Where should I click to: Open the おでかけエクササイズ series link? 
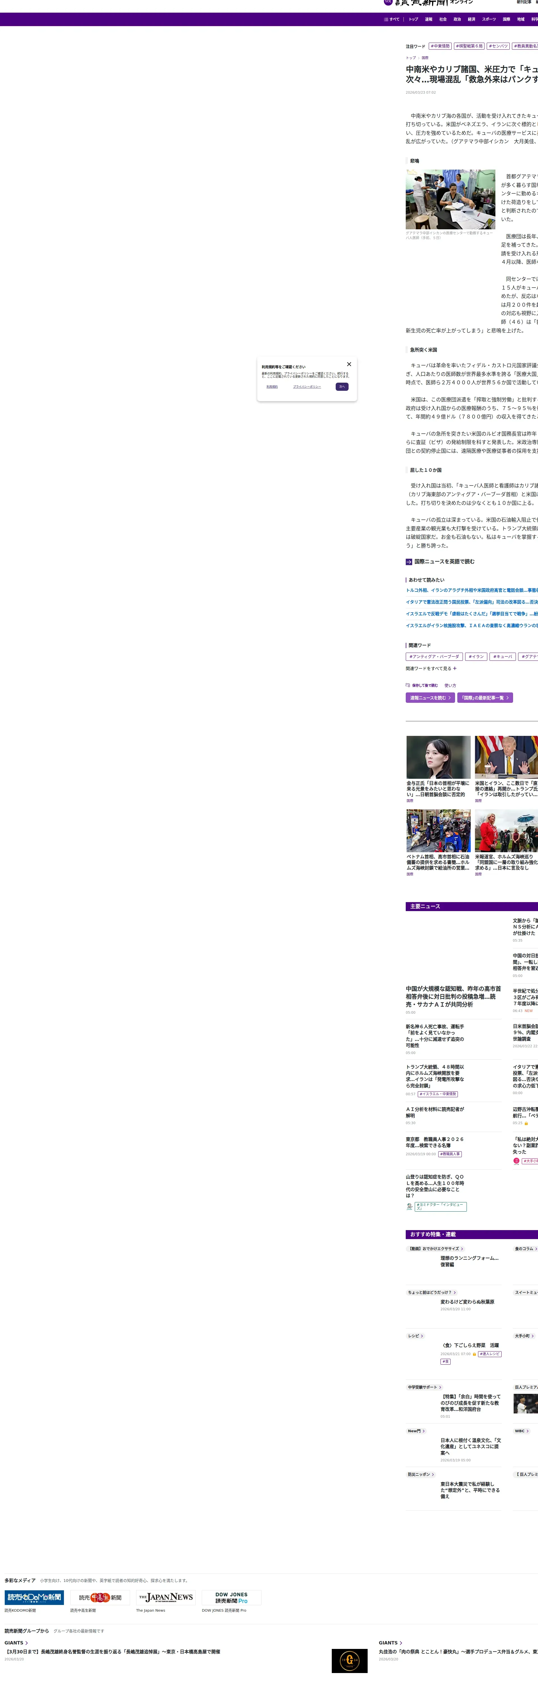(435, 1249)
